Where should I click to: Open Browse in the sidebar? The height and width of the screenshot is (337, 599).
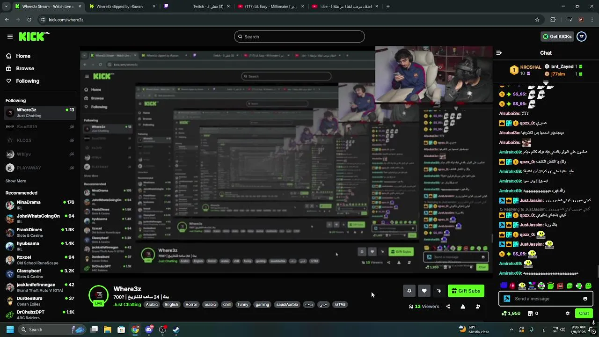(25, 68)
